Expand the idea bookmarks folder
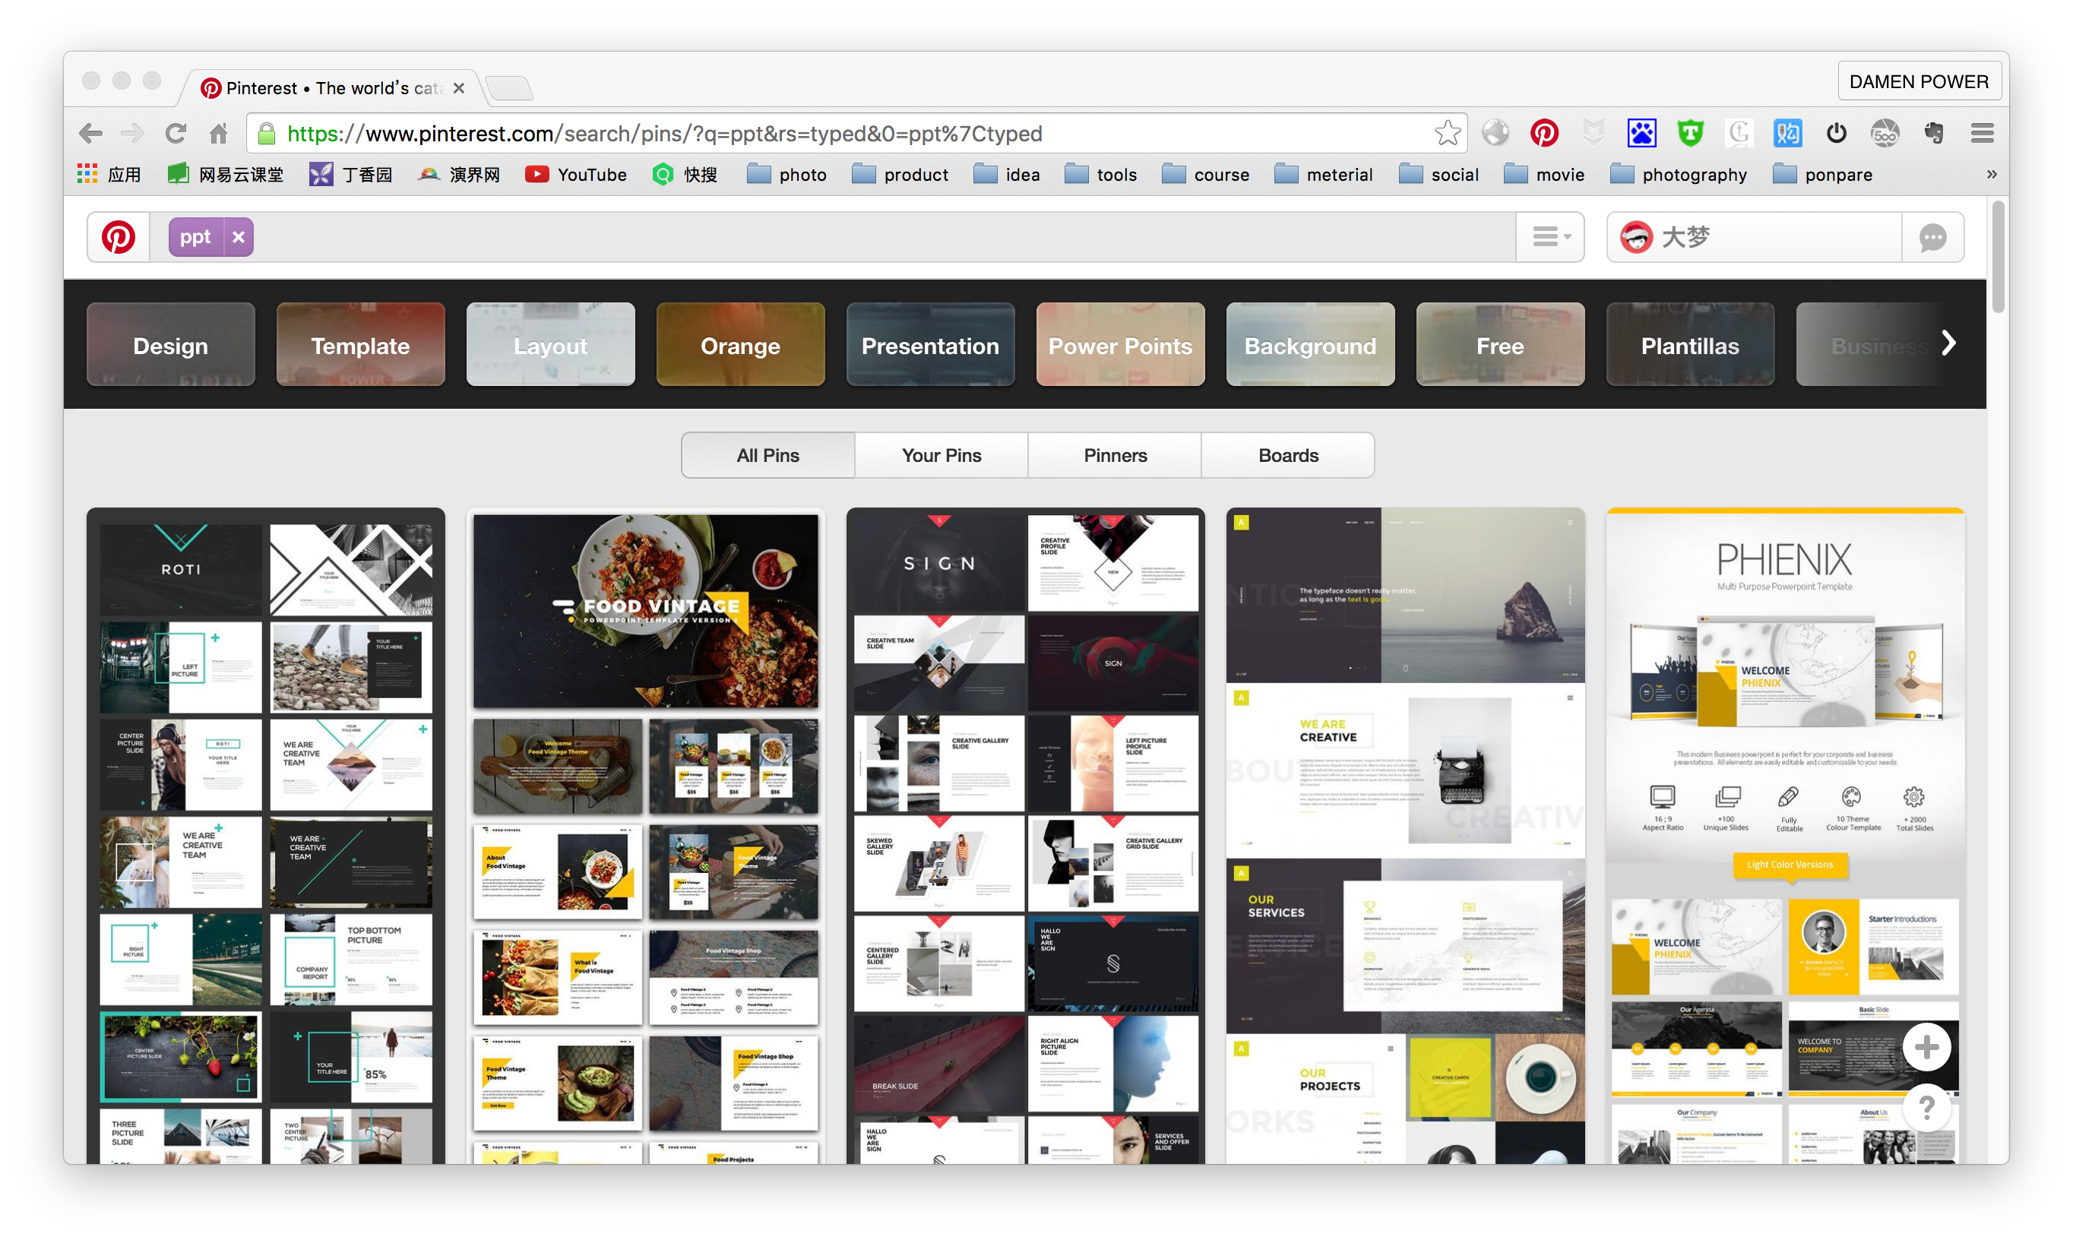This screenshot has height=1240, width=2073. click(1007, 175)
